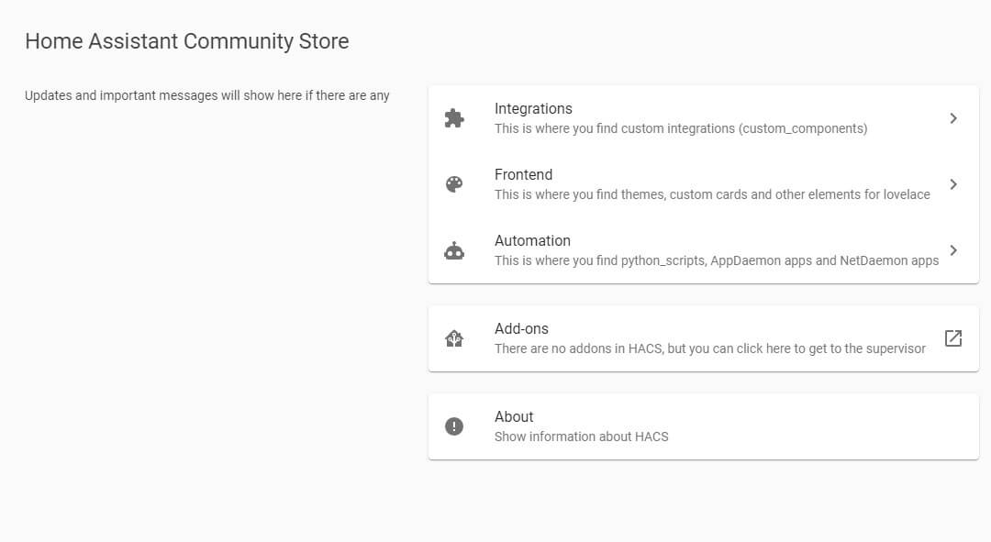Screen dimensions: 991x542
Task: Expand Automation using its right chevron
Action: pos(953,250)
